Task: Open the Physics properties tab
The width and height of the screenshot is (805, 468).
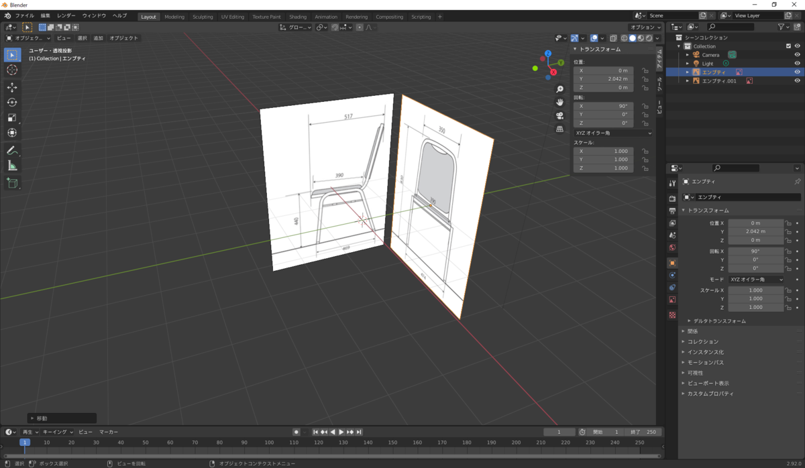Action: pos(672,275)
